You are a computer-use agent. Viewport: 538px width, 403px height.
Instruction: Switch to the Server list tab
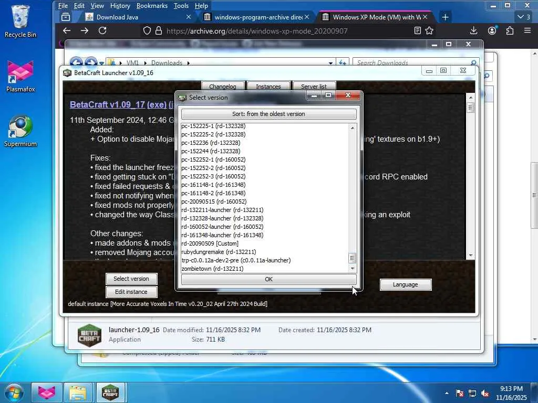click(x=314, y=86)
